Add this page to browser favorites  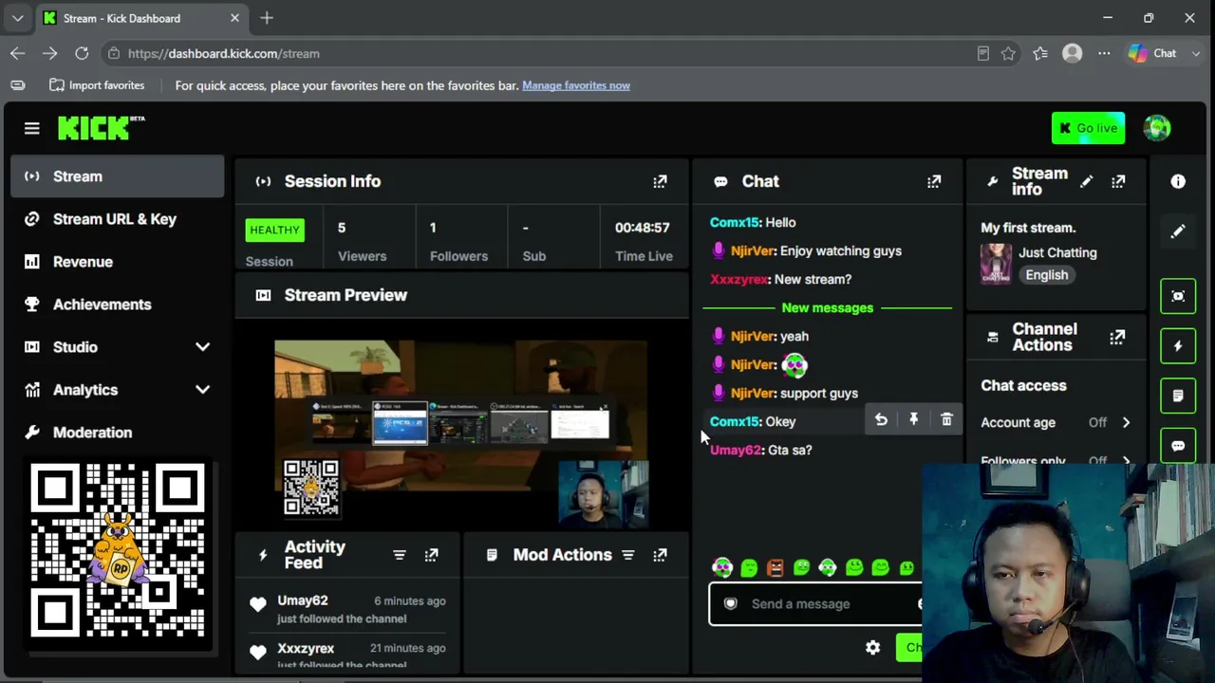coord(1008,53)
